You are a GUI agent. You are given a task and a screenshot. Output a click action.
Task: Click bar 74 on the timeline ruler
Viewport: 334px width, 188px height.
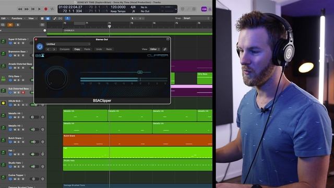pyautogui.click(x=154, y=23)
